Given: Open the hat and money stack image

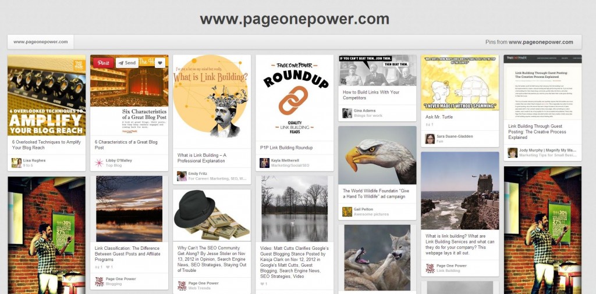Looking at the screenshot, I should point(212,216).
